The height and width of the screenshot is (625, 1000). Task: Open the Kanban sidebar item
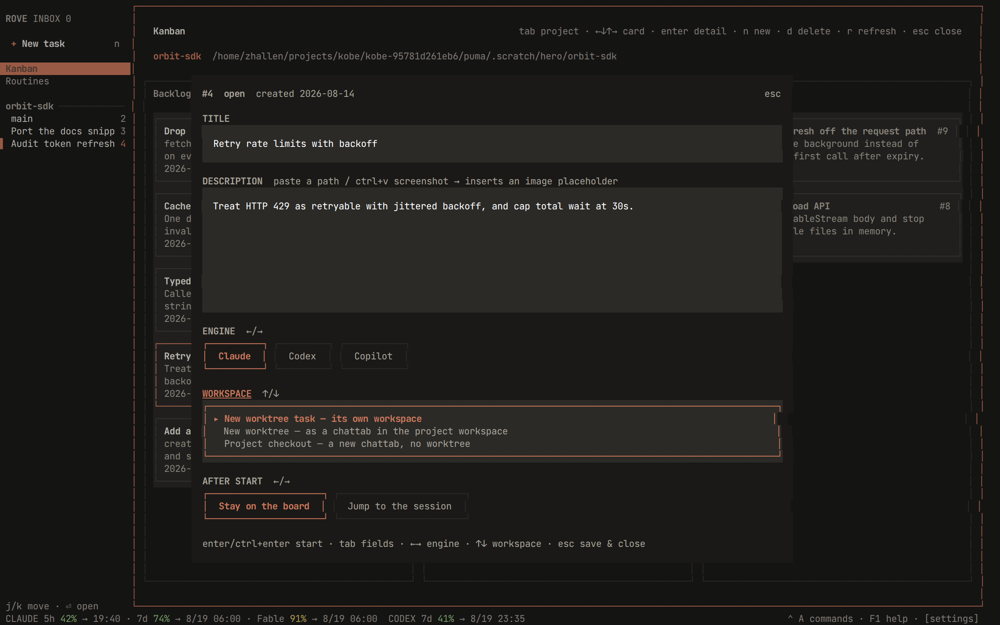[65, 69]
